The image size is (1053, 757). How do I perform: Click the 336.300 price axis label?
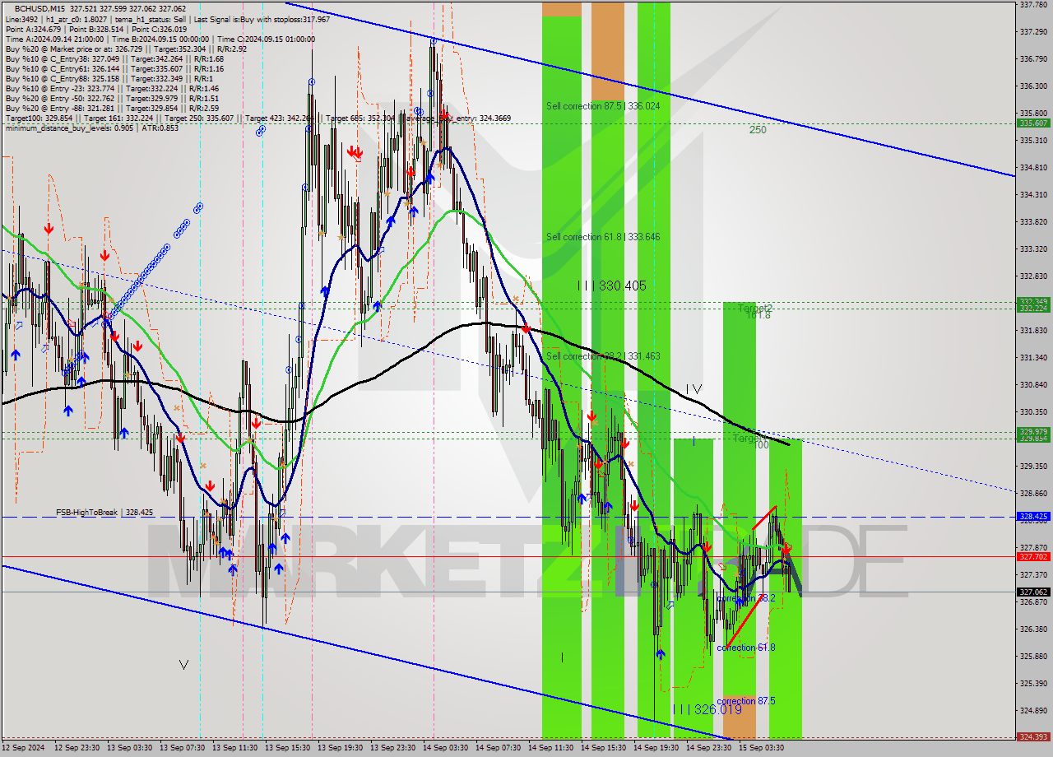(x=1033, y=86)
